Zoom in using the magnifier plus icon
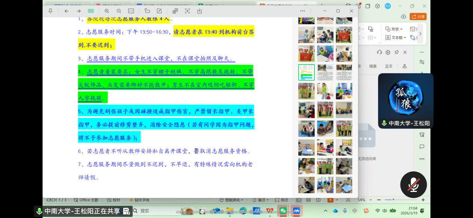This screenshot has width=473, height=218. pos(107,11)
